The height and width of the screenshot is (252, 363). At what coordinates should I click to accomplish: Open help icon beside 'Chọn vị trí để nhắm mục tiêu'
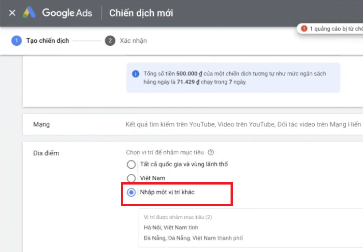(210, 152)
